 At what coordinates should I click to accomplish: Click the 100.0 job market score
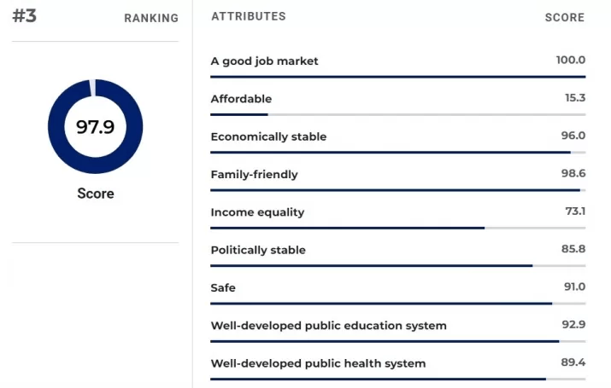[570, 60]
